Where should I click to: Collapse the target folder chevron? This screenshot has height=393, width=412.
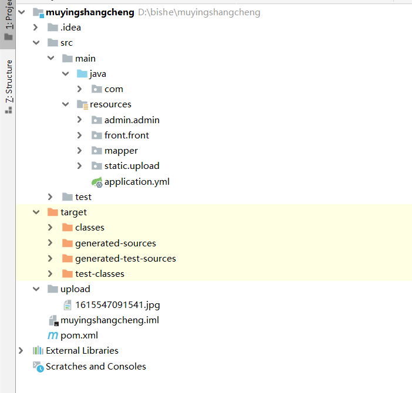[36, 212]
